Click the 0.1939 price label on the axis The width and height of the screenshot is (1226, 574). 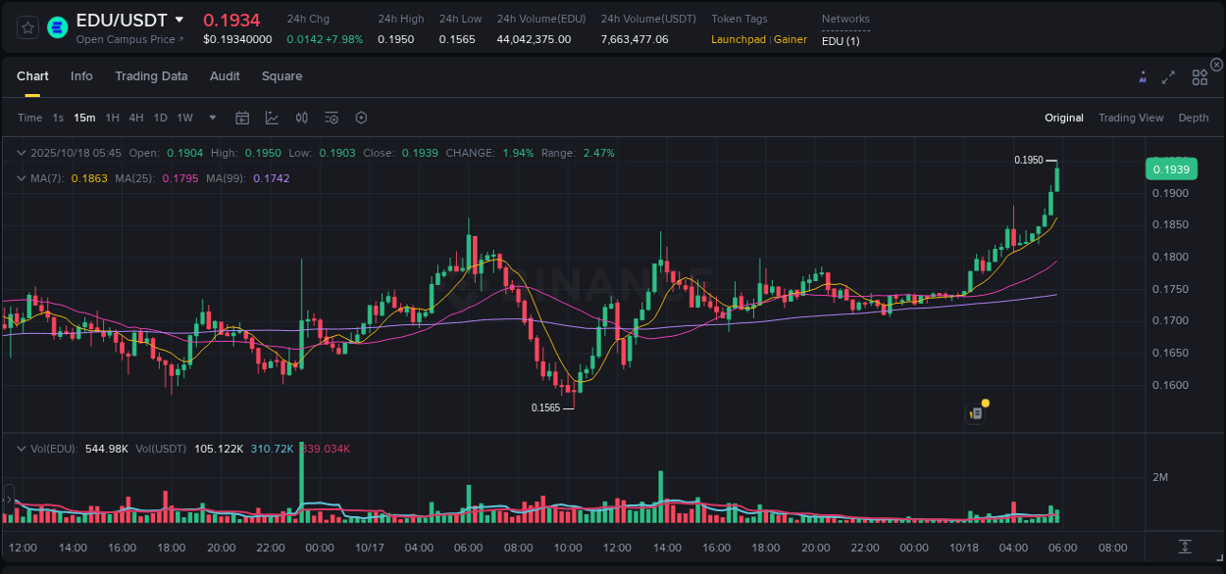1173,168
